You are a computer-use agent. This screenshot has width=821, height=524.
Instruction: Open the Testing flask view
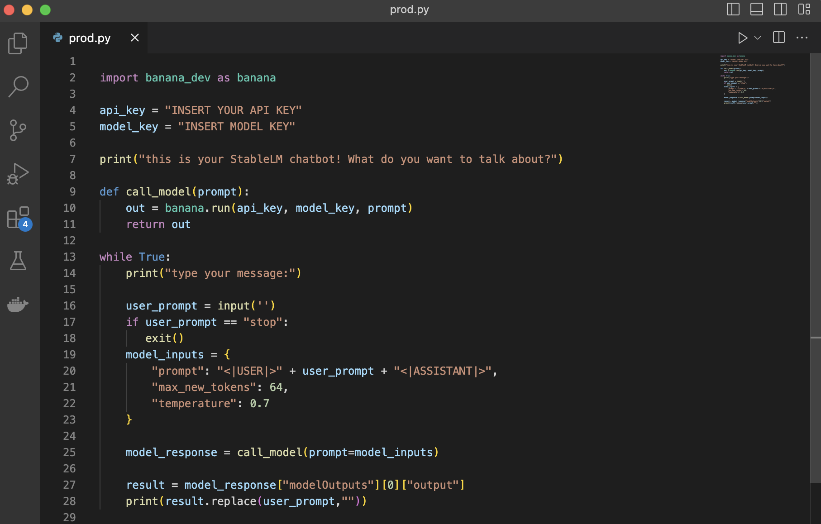click(x=18, y=261)
